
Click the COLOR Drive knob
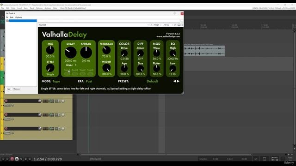pyautogui.click(x=124, y=53)
